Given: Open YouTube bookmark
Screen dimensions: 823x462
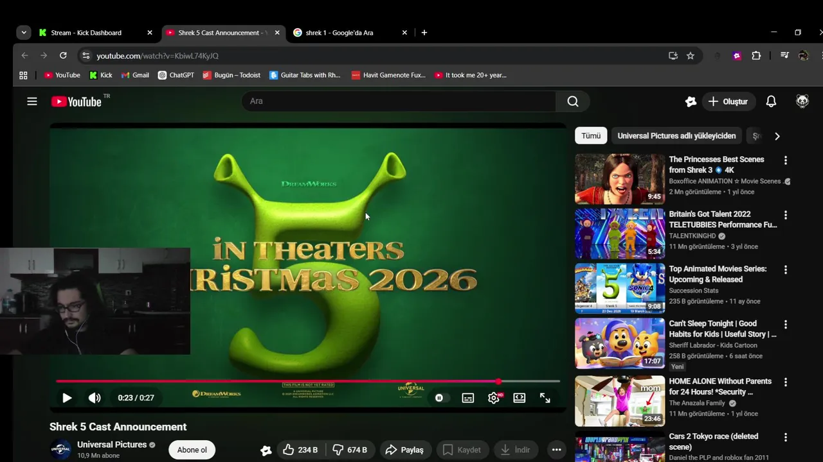Looking at the screenshot, I should (x=62, y=75).
